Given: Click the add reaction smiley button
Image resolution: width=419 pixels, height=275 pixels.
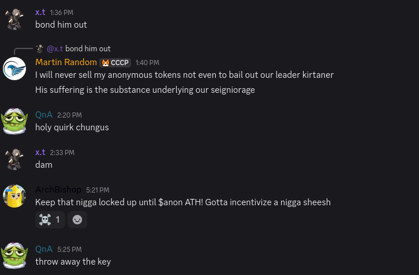Looking at the screenshot, I should (x=77, y=219).
